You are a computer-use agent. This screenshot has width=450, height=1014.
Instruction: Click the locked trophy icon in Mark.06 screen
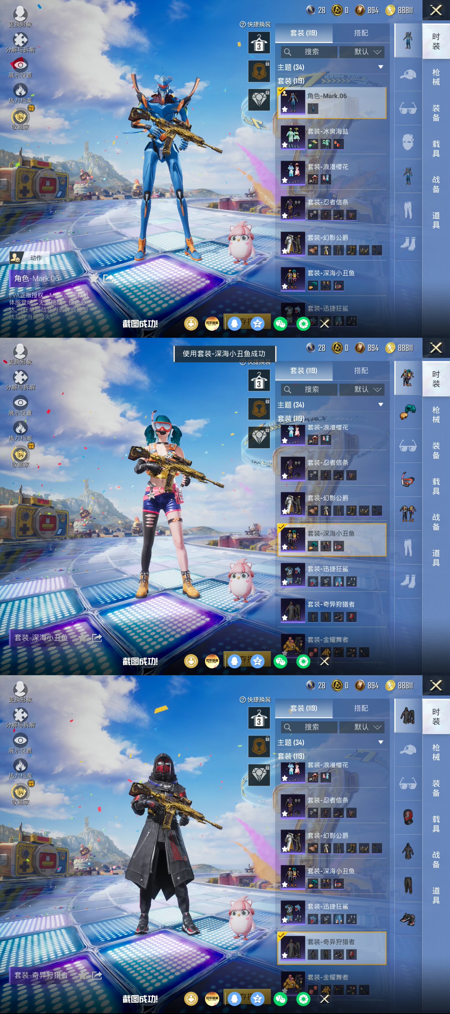[x=259, y=71]
